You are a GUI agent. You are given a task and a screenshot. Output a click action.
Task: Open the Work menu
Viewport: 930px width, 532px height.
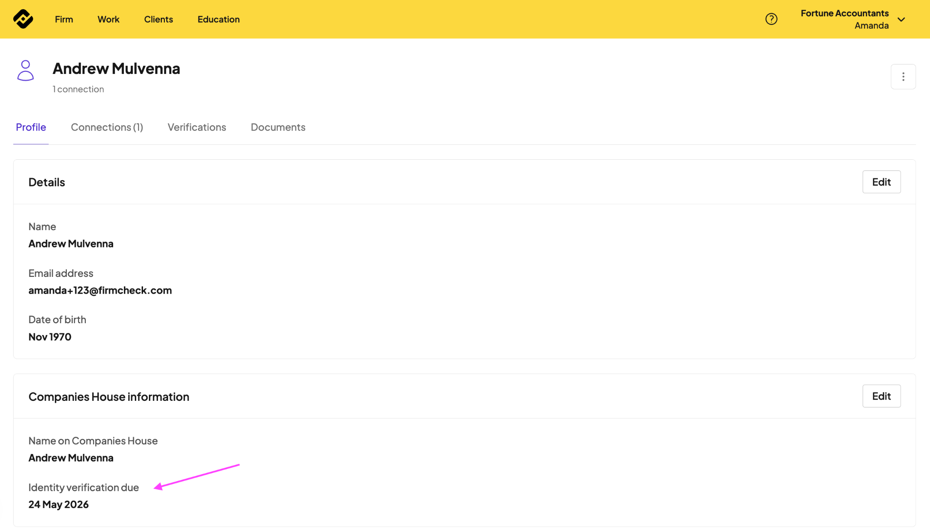click(x=109, y=20)
